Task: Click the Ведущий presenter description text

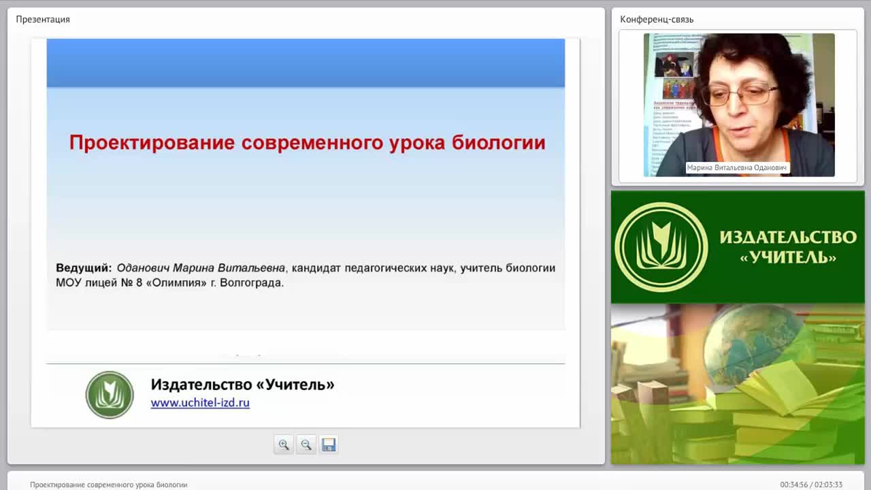Action: (x=306, y=275)
